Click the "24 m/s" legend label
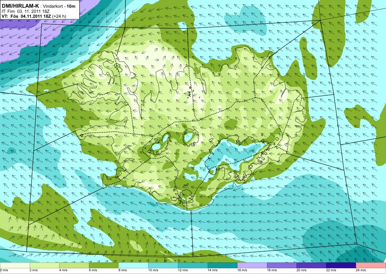The width and height of the screenshot is (386, 274). click(x=361, y=270)
